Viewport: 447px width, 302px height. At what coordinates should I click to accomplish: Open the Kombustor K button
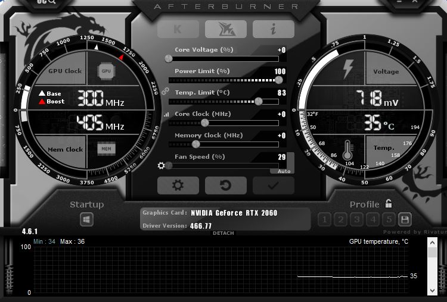tap(178, 29)
